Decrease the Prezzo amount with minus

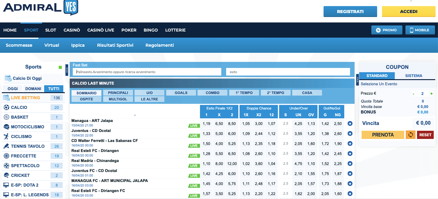click(413, 94)
